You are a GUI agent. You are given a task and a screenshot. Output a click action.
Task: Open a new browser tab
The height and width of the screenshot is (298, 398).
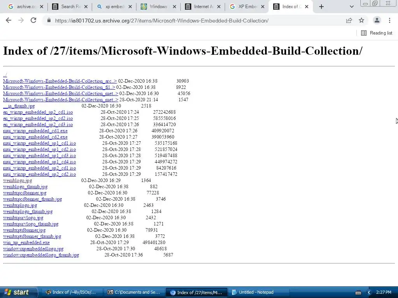321,7
